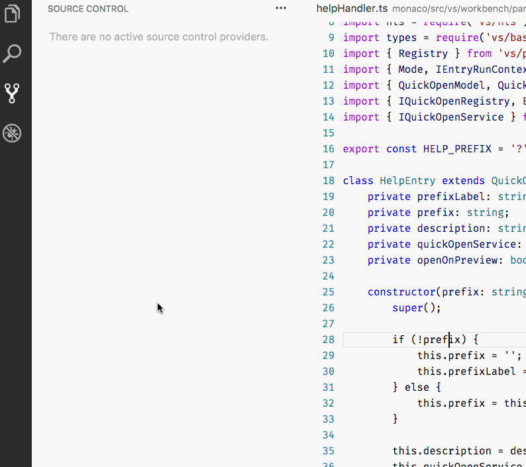Click 'quickOpenService' on line 22
The image size is (526, 467).
tap(466, 244)
